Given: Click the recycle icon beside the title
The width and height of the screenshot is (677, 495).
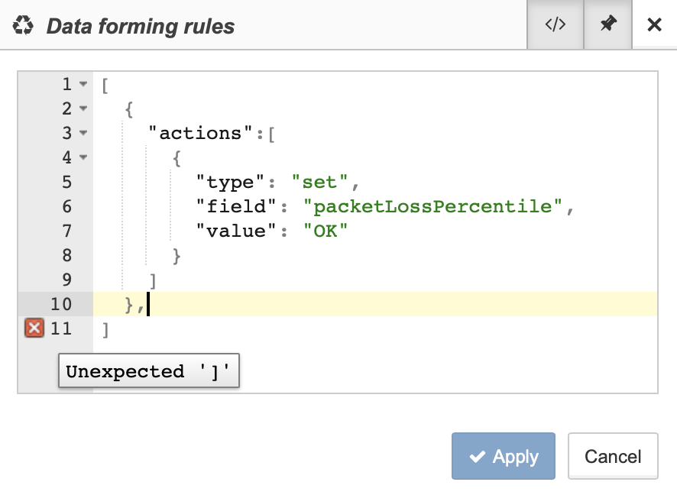Looking at the screenshot, I should (x=23, y=25).
